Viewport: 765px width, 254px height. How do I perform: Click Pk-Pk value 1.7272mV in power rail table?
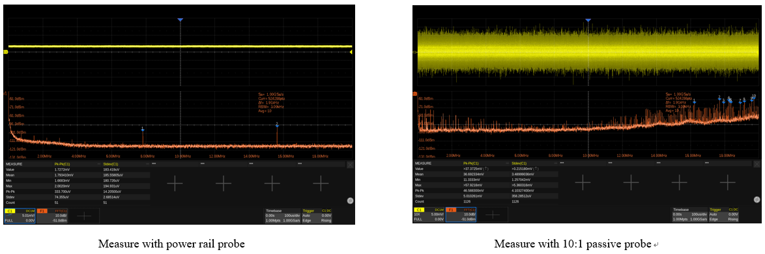(x=62, y=169)
